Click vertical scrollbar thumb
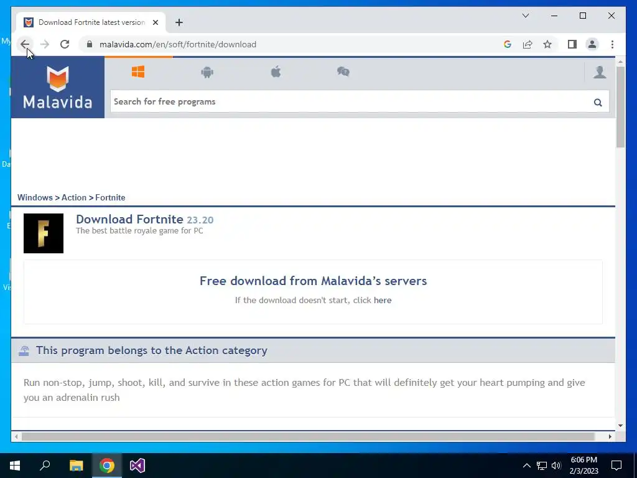Screen dimensions: 637x478 [x=620, y=106]
